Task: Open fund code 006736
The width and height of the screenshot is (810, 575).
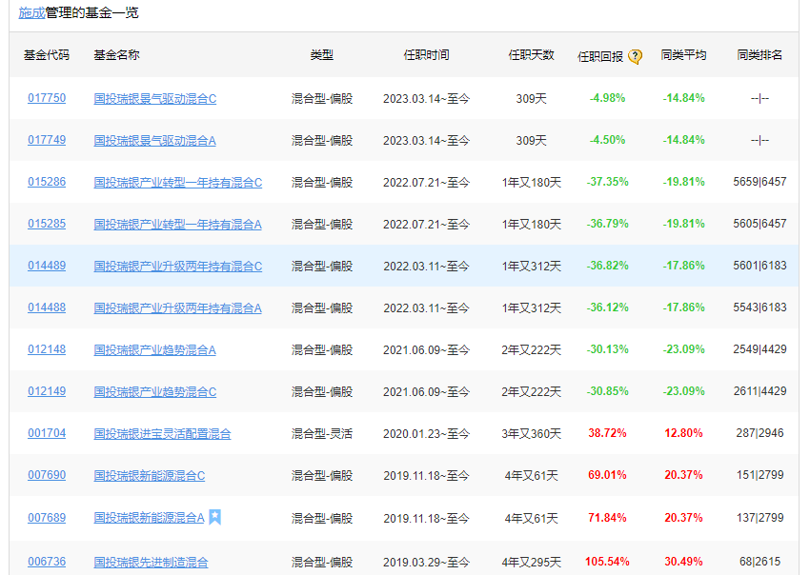Action: coord(47,562)
